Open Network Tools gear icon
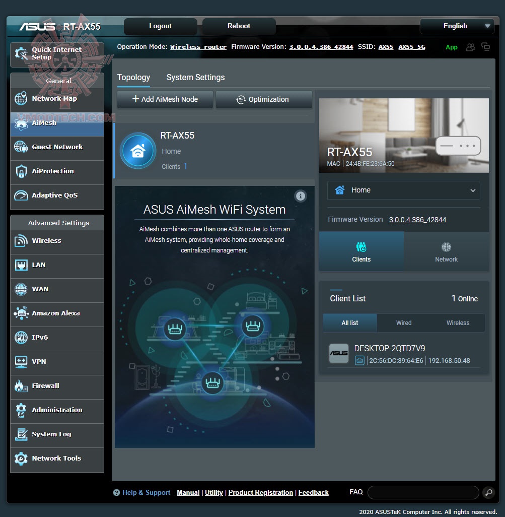This screenshot has width=505, height=517. click(21, 459)
